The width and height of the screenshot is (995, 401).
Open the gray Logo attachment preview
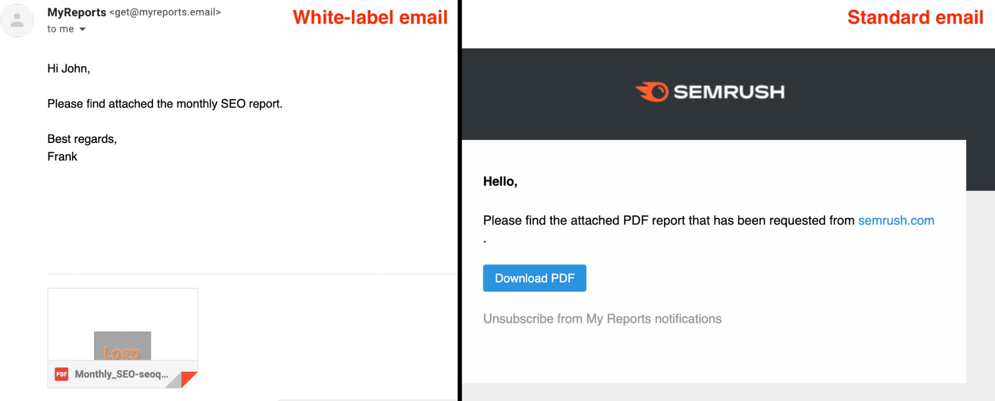[x=122, y=345]
